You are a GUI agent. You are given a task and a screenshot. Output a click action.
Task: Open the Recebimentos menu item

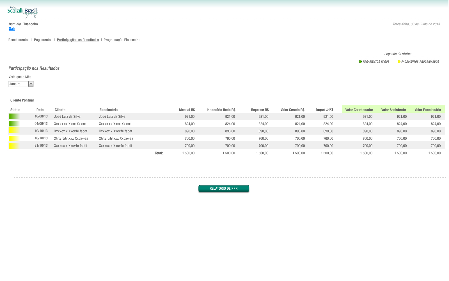coord(19,40)
